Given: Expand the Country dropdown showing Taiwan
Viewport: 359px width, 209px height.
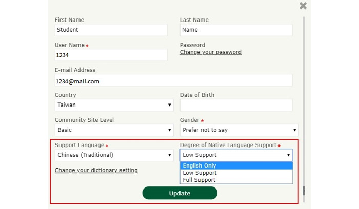Looking at the screenshot, I should pos(114,105).
